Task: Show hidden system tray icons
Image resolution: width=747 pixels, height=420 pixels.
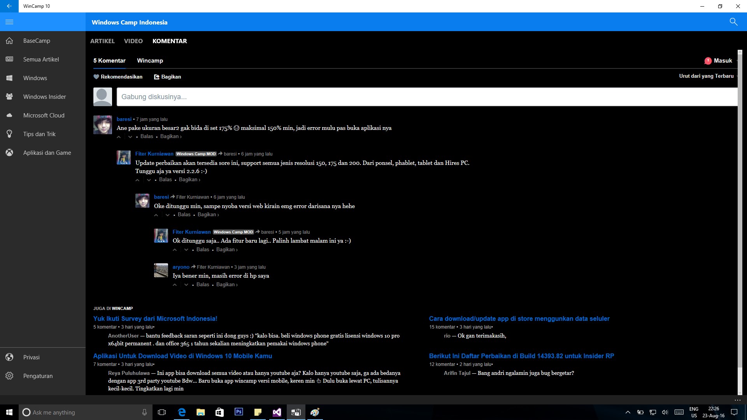Action: pyautogui.click(x=628, y=412)
